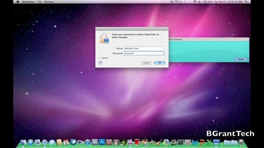Open iDVD disc icon in dock
Screen dimensions: 264x148
[166, 142]
